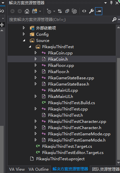The height and width of the screenshot is (173, 120).
Task: Click the header file icon of PikaCoin.h
Action: 44,59
